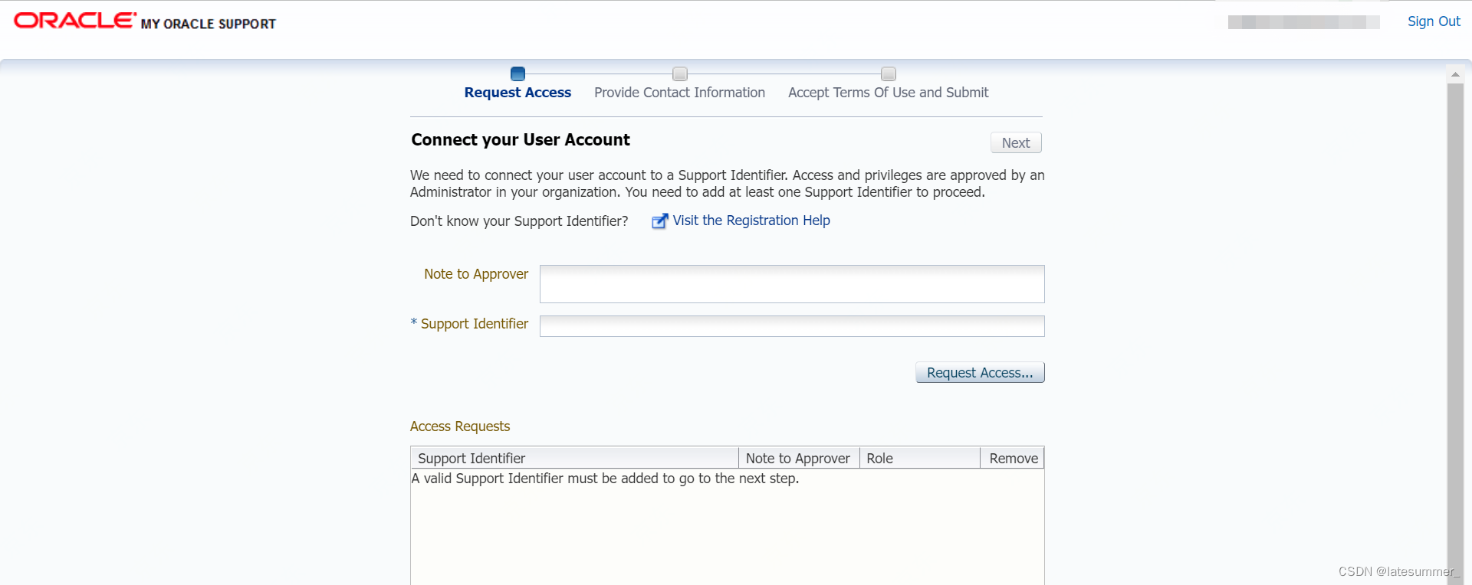Click the Support Identifier column header
Viewport: 1472px width, 585px height.
tap(574, 458)
